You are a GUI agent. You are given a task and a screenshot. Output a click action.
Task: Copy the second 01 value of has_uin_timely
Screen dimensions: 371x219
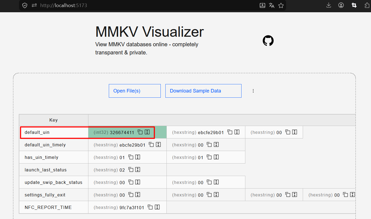click(209, 157)
